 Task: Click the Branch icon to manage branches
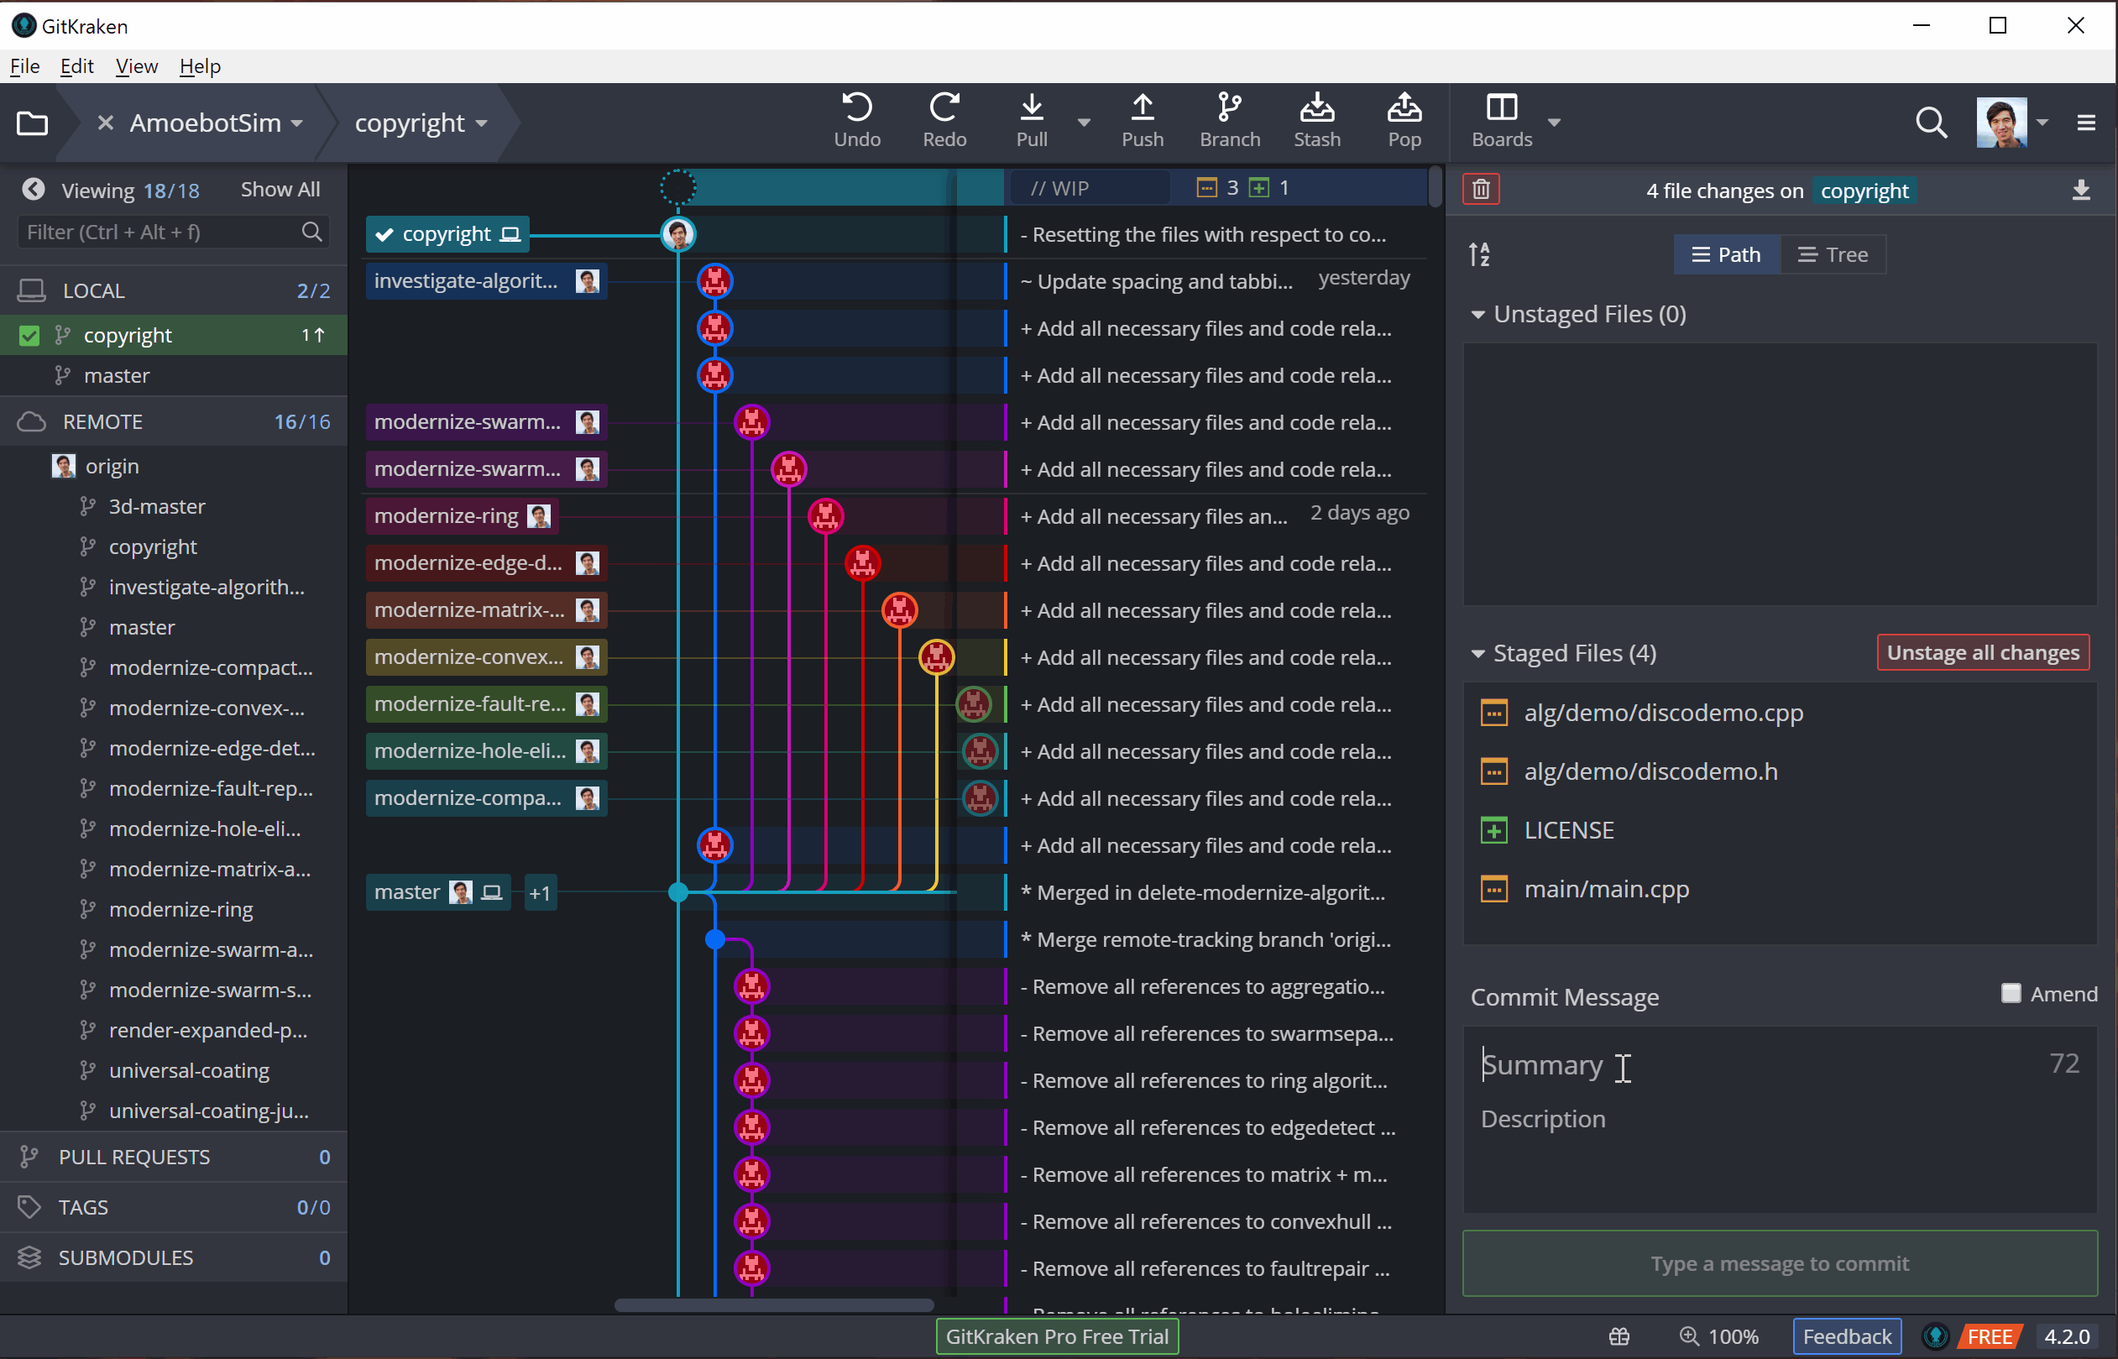1231,122
